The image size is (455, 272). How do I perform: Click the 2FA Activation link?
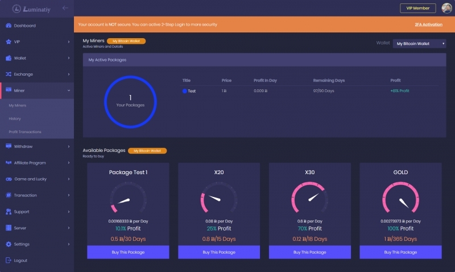click(x=428, y=24)
